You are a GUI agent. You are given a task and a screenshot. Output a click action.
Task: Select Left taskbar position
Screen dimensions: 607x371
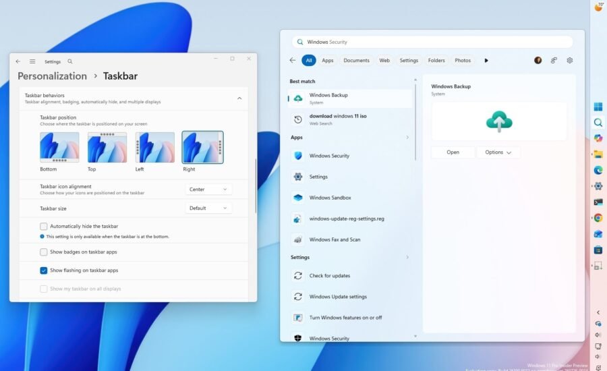point(155,147)
